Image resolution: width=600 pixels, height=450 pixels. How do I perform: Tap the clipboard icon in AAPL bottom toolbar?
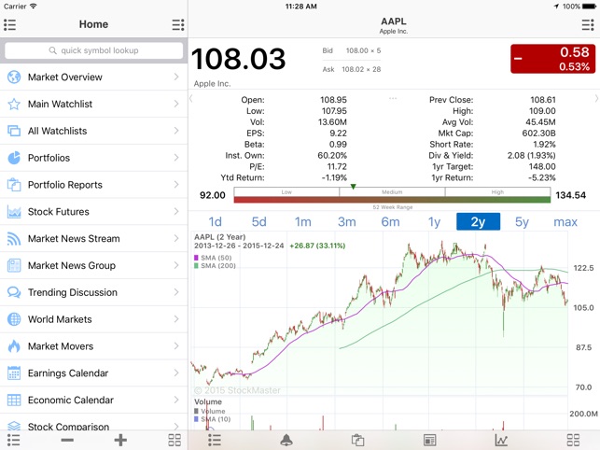[x=357, y=440]
